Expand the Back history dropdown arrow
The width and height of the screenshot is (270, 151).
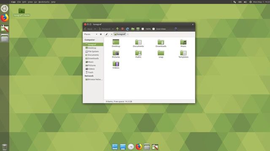(95, 29)
